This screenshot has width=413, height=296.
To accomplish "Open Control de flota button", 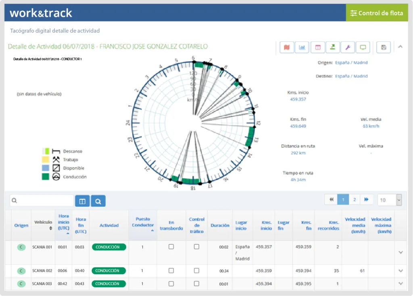I will coord(377,13).
